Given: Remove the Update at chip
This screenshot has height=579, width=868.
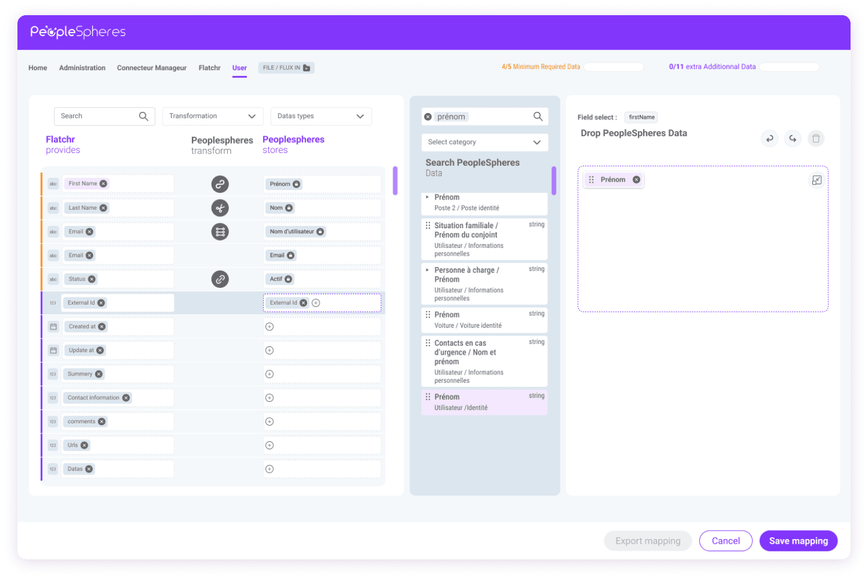Looking at the screenshot, I should pos(100,350).
